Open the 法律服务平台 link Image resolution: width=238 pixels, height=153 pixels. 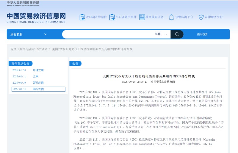[214, 17]
